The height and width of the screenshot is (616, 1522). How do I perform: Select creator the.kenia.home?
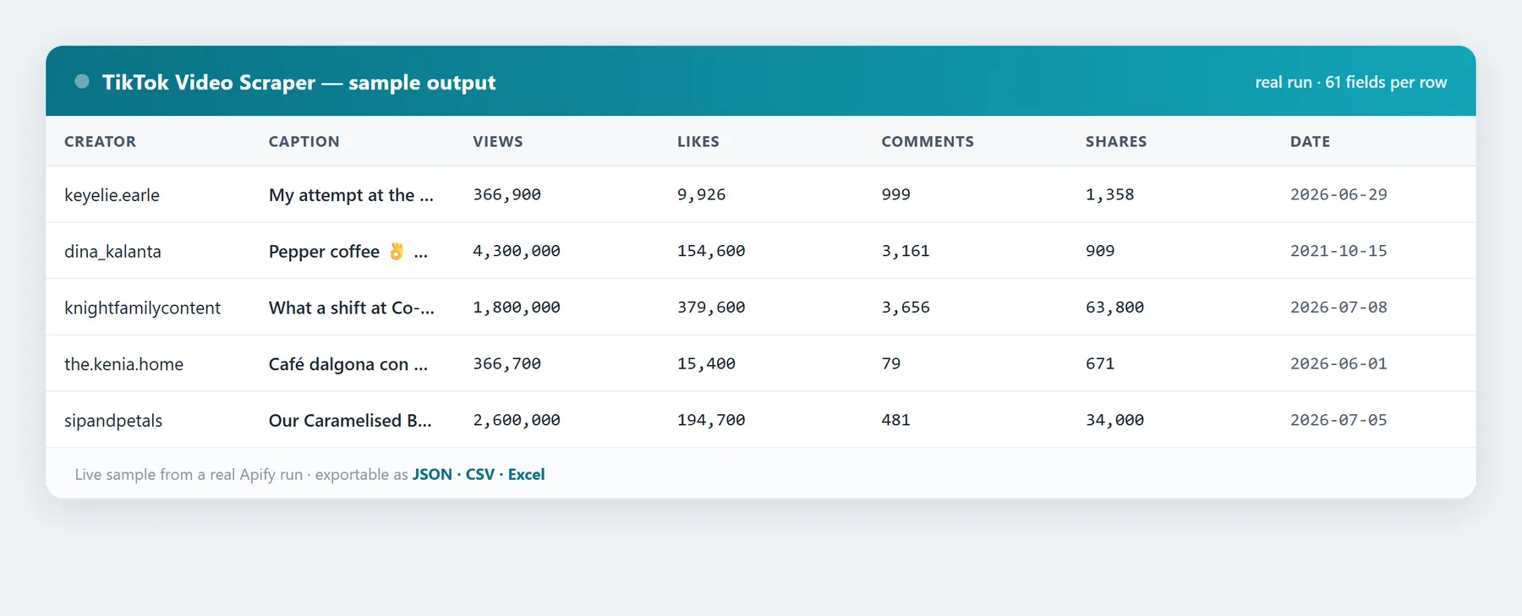[x=123, y=364]
